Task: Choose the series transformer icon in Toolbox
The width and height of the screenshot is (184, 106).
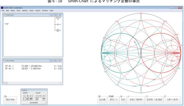Action: (28, 99)
